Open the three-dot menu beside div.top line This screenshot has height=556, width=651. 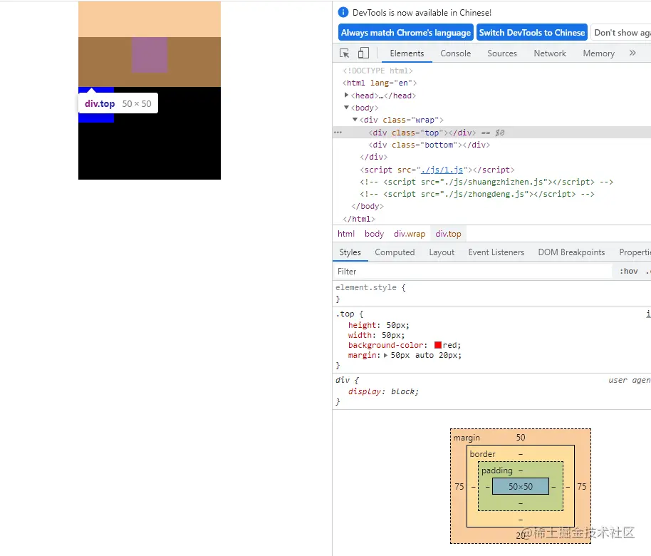tap(338, 133)
